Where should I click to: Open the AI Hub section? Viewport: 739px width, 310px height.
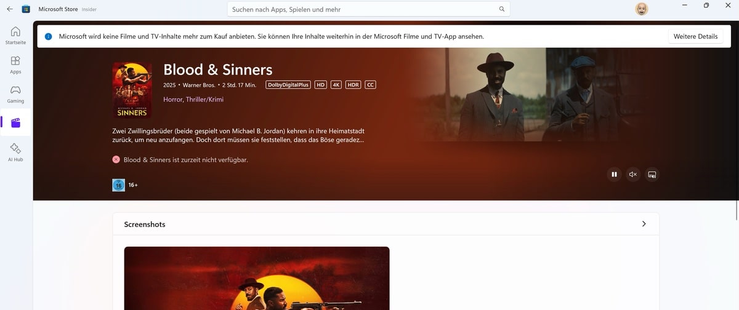click(x=15, y=151)
